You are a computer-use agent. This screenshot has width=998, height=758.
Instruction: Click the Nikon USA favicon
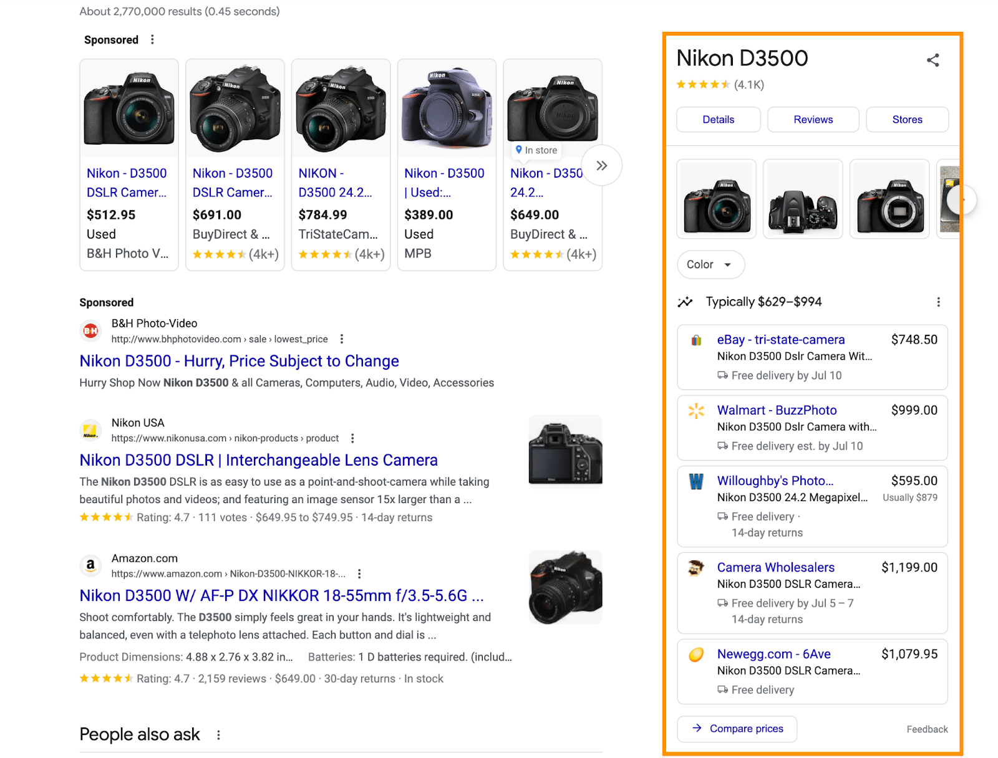(90, 430)
